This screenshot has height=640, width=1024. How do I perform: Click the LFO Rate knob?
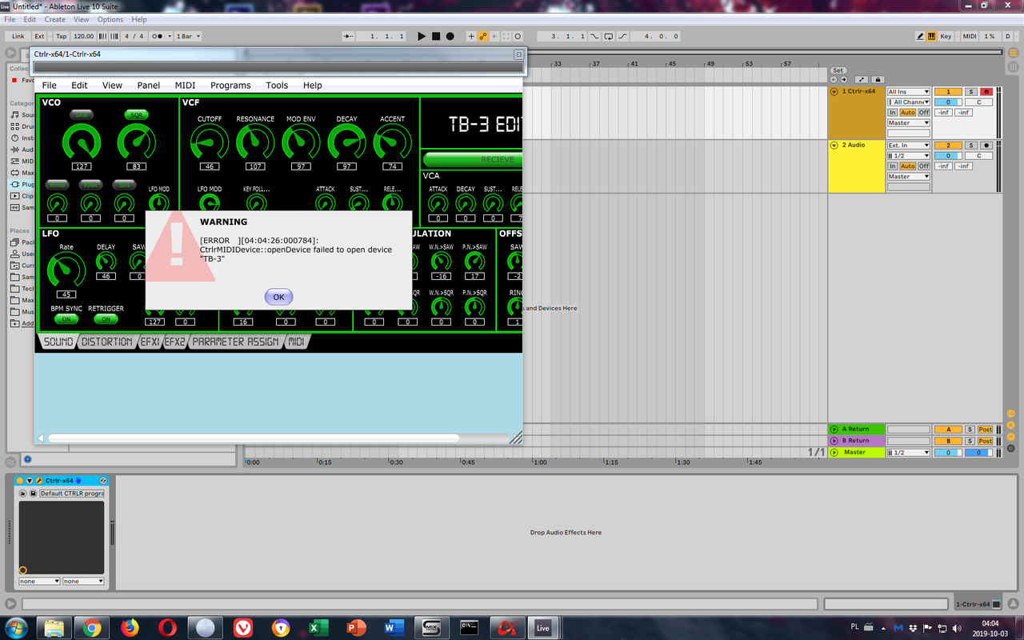pyautogui.click(x=66, y=270)
